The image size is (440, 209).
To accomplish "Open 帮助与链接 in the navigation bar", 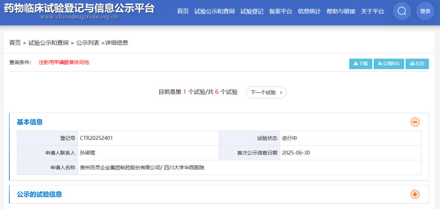I will [341, 11].
